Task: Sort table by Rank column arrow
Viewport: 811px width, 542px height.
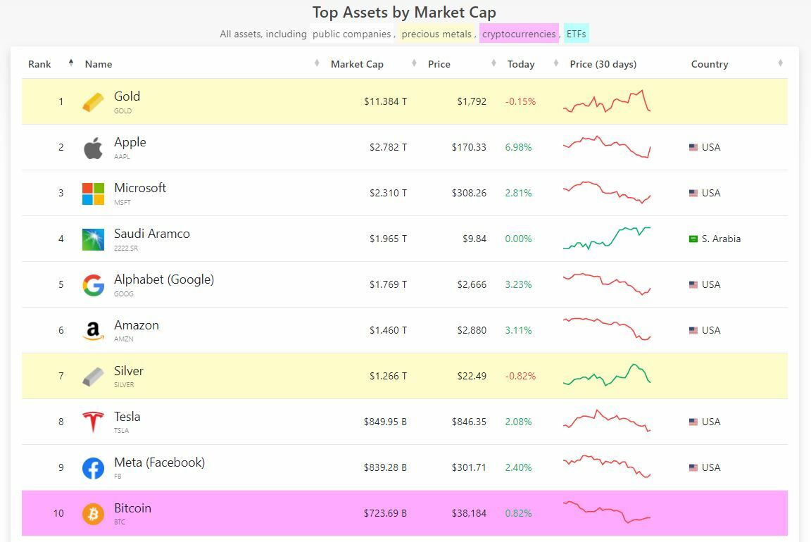Action: click(71, 63)
